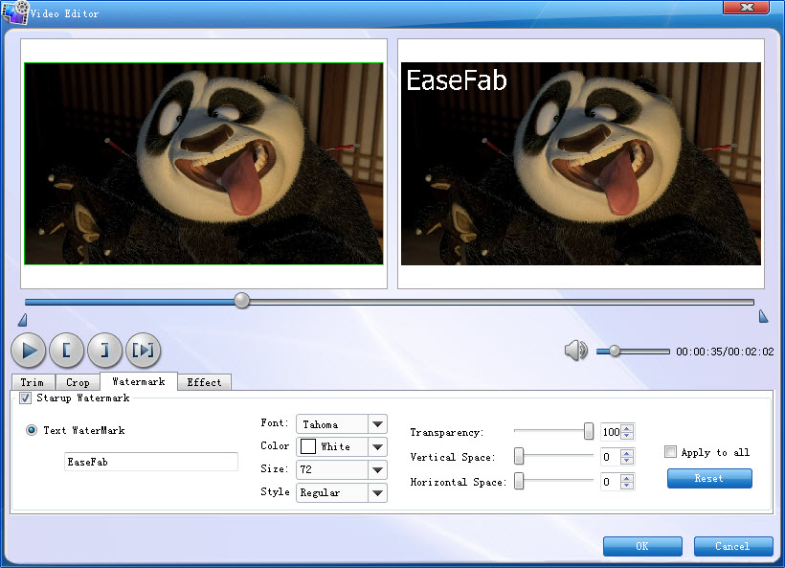Click the 00:00:35/00:02:02 time display
This screenshot has width=785, height=568.
pyautogui.click(x=725, y=352)
